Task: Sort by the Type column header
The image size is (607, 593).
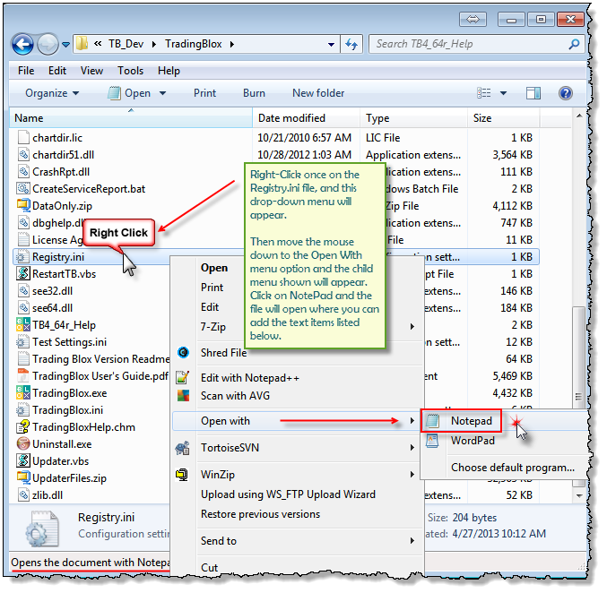Action: [414, 118]
